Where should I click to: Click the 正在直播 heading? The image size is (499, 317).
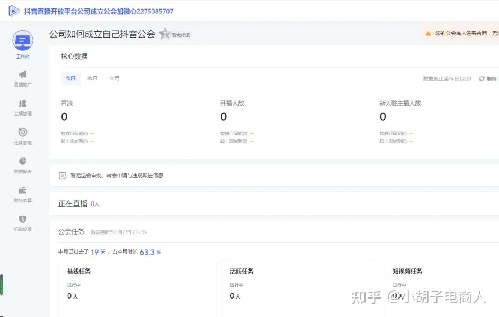(x=73, y=204)
